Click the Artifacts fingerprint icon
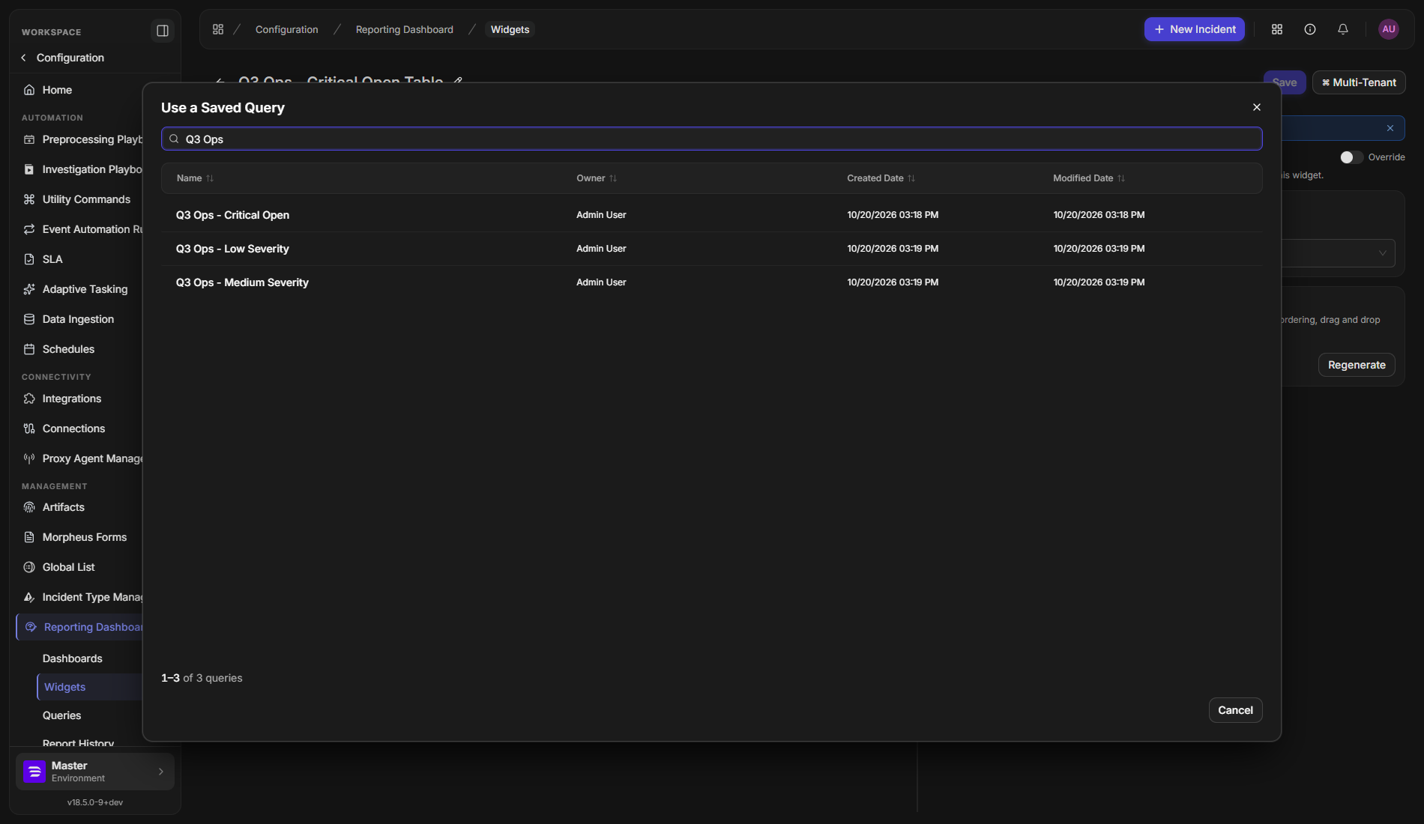 point(29,507)
